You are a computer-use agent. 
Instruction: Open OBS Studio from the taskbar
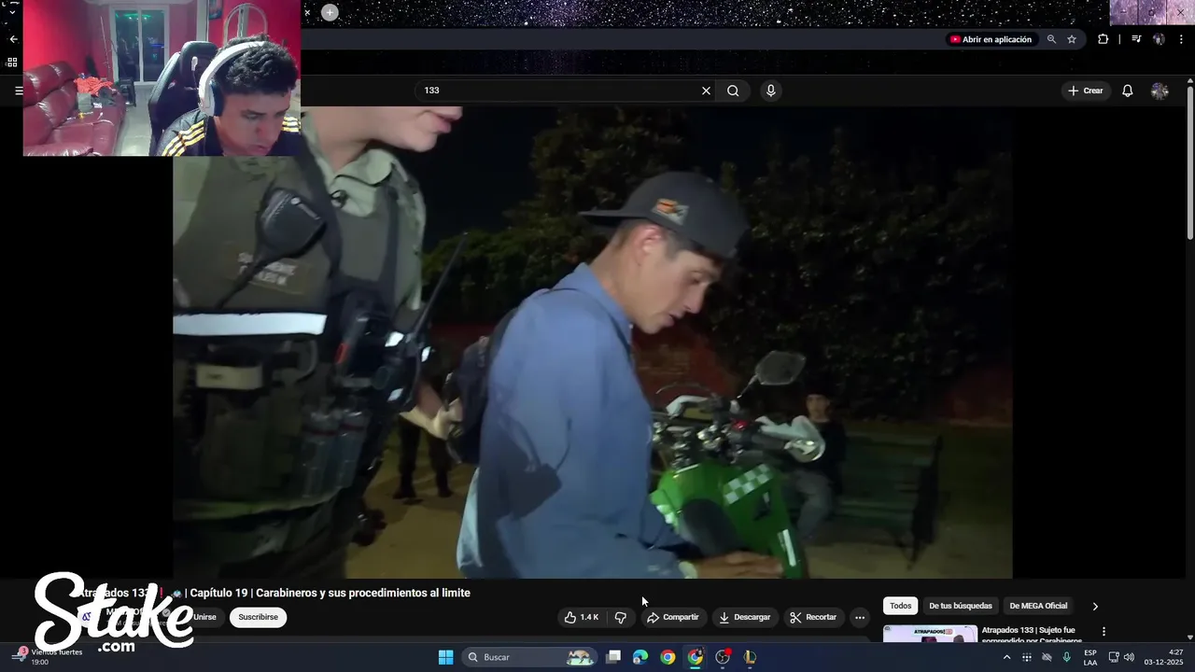(x=723, y=657)
